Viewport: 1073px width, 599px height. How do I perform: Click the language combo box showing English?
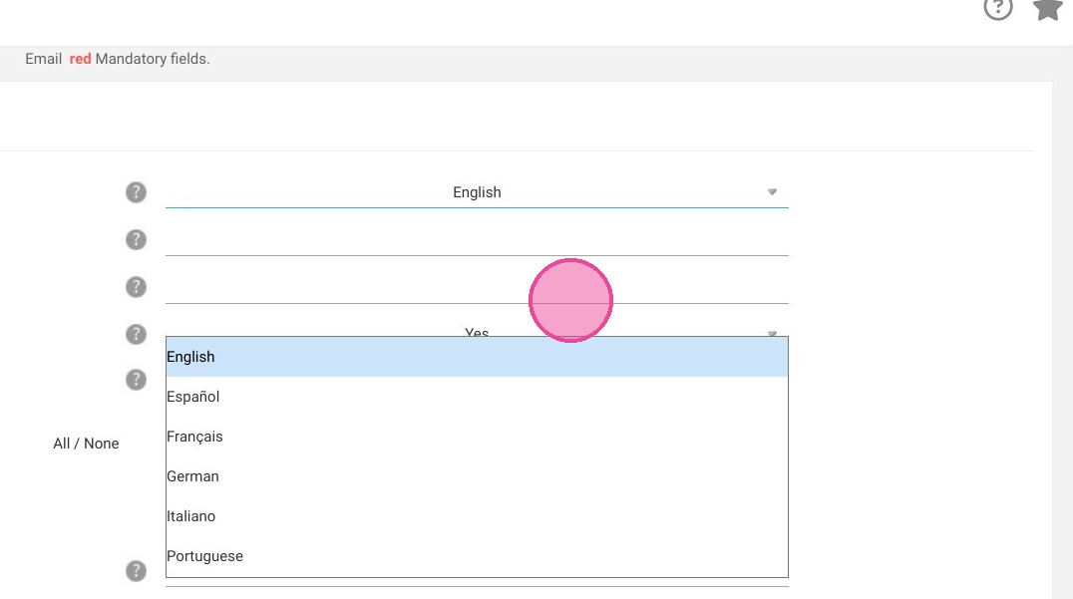[x=477, y=192]
